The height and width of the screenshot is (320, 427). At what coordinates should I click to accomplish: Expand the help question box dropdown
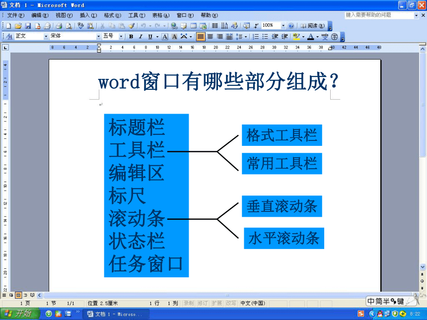click(x=416, y=15)
